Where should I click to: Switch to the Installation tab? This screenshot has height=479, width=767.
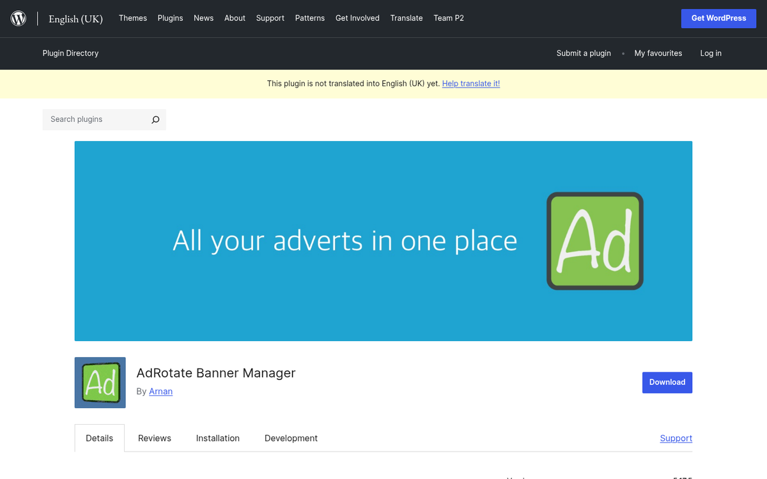pyautogui.click(x=217, y=438)
